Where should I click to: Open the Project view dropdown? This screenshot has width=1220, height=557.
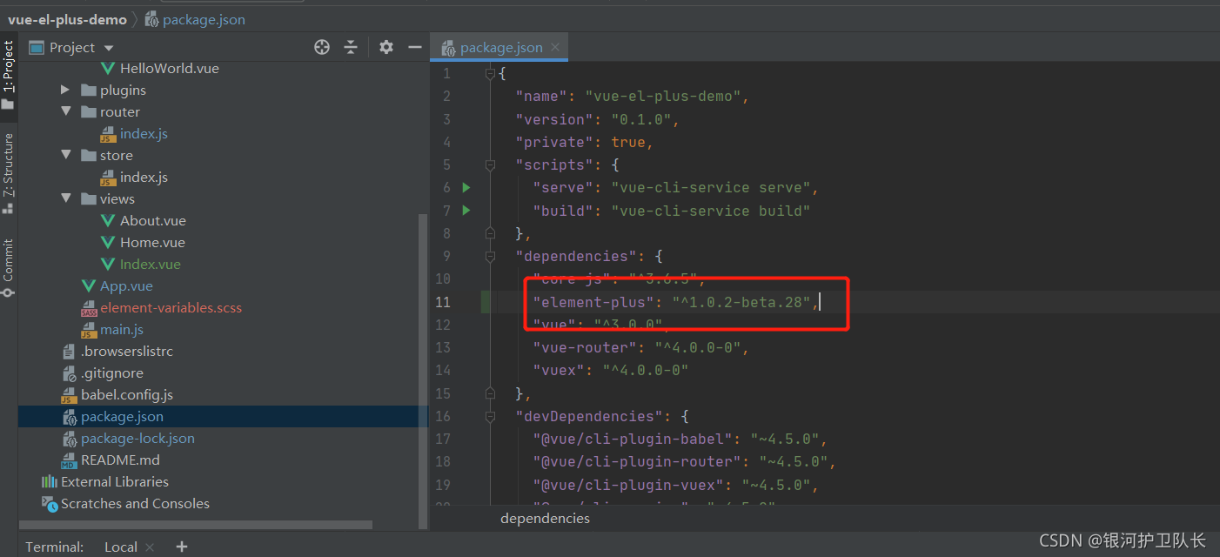point(109,48)
